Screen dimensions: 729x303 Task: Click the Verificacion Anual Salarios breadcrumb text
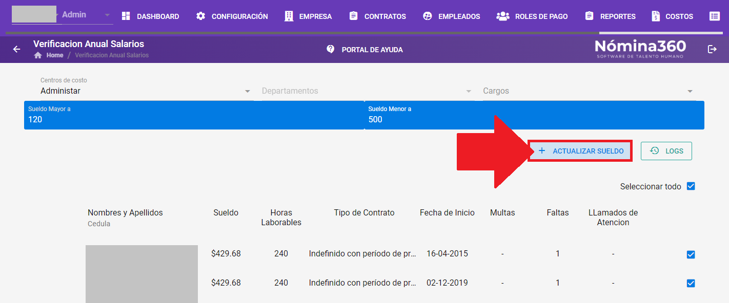(x=112, y=55)
